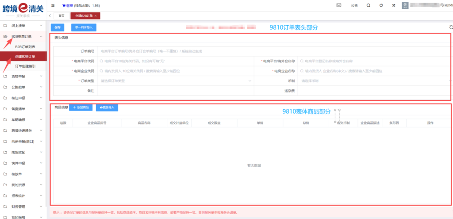Image resolution: width=453 pixels, height=219 pixels.
Task: Click the 单一PDF导入 button
Action: coord(84,27)
